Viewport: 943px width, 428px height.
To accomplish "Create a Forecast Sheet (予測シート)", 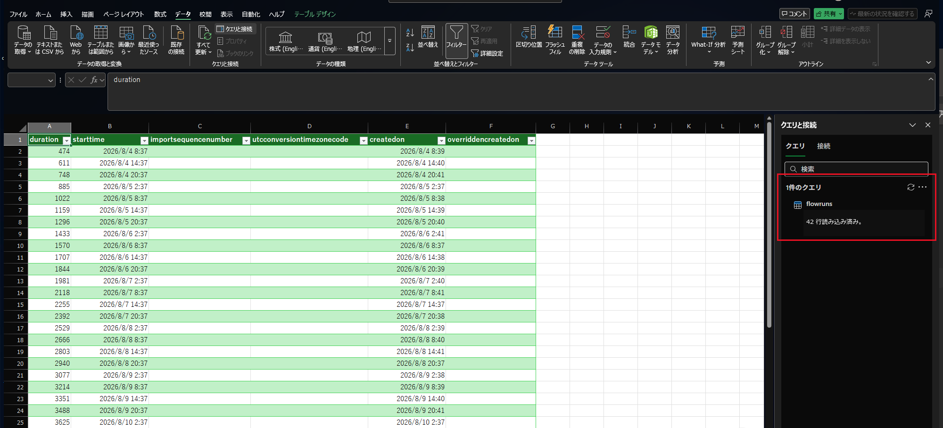I will (x=738, y=40).
